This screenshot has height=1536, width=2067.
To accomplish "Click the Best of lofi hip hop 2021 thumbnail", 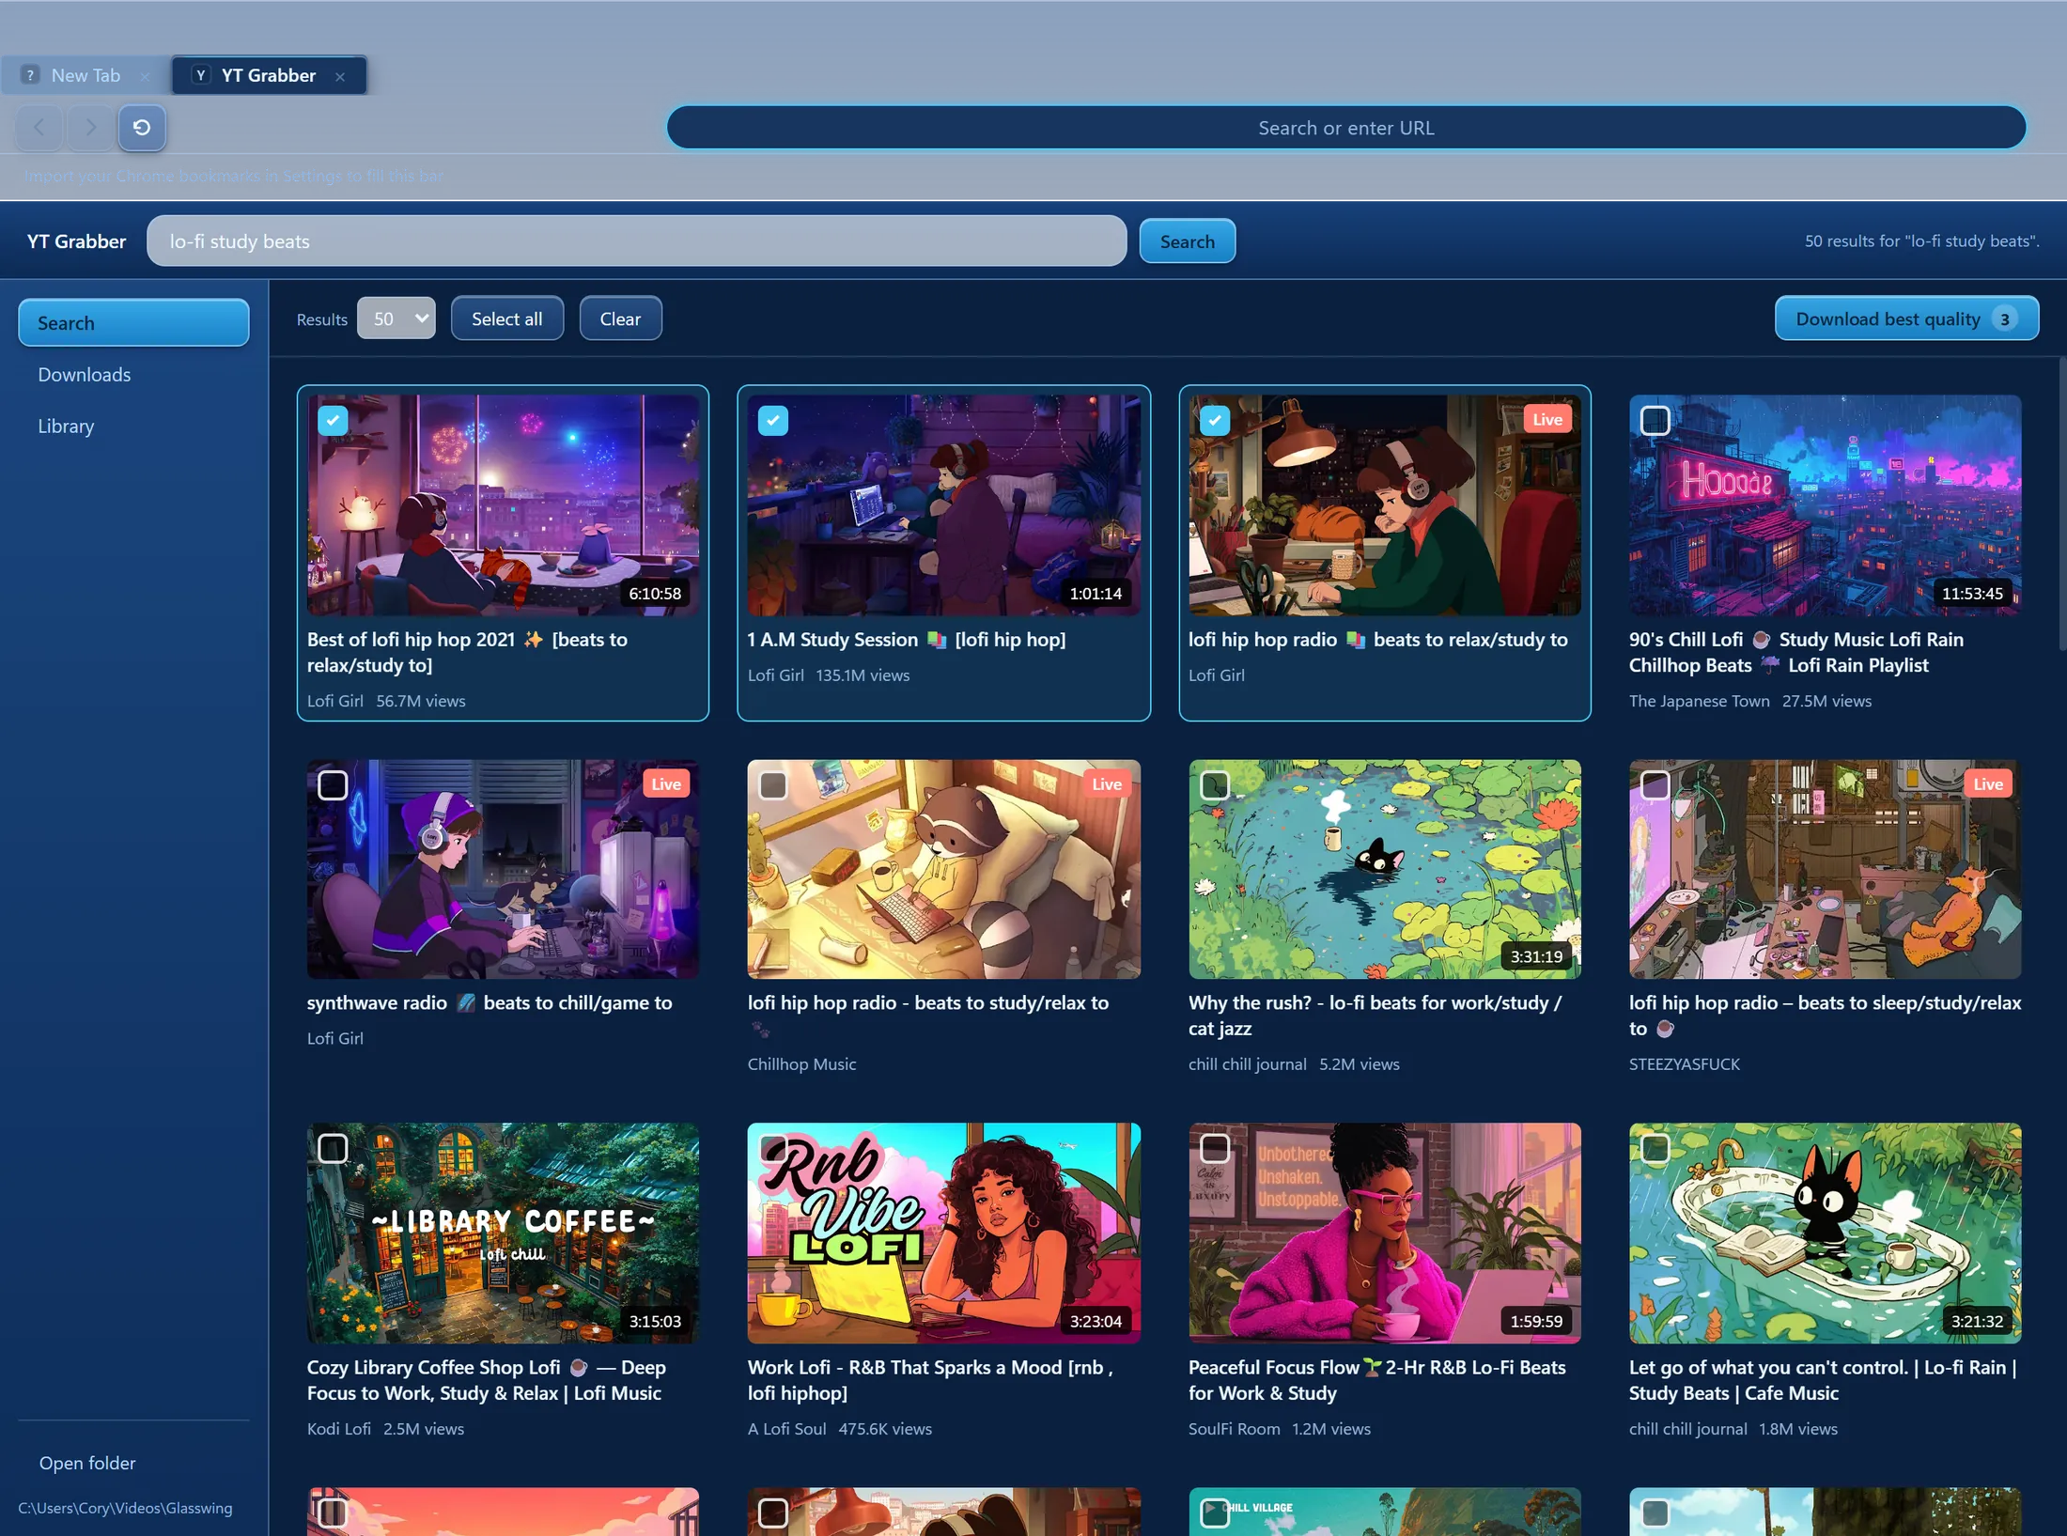I will click(x=503, y=505).
